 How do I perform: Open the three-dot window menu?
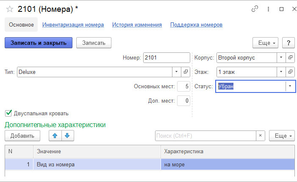(x=268, y=9)
